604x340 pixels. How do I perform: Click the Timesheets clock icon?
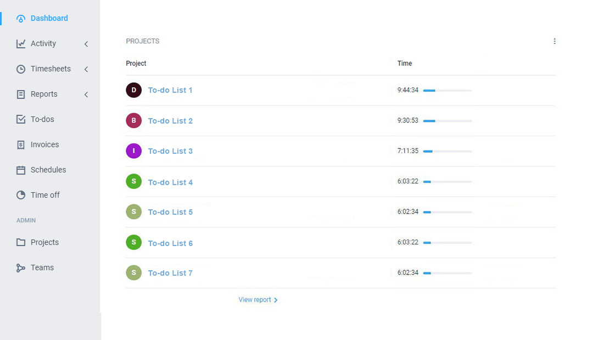coord(21,69)
